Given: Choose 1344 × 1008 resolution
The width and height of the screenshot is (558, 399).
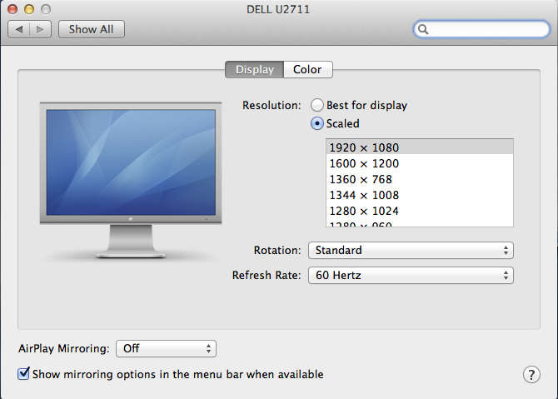Looking at the screenshot, I should 420,195.
